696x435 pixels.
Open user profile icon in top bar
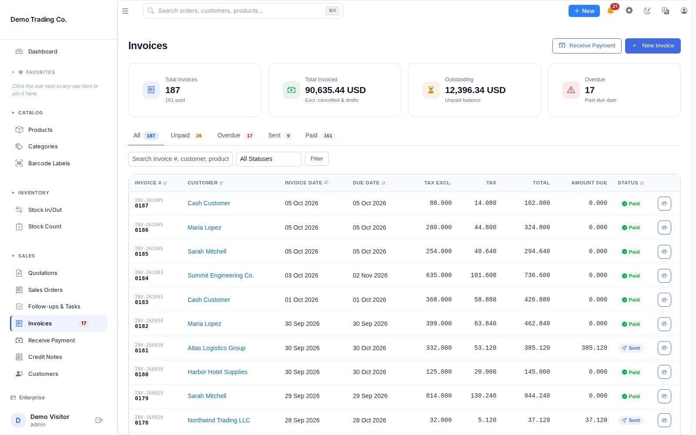pos(684,11)
